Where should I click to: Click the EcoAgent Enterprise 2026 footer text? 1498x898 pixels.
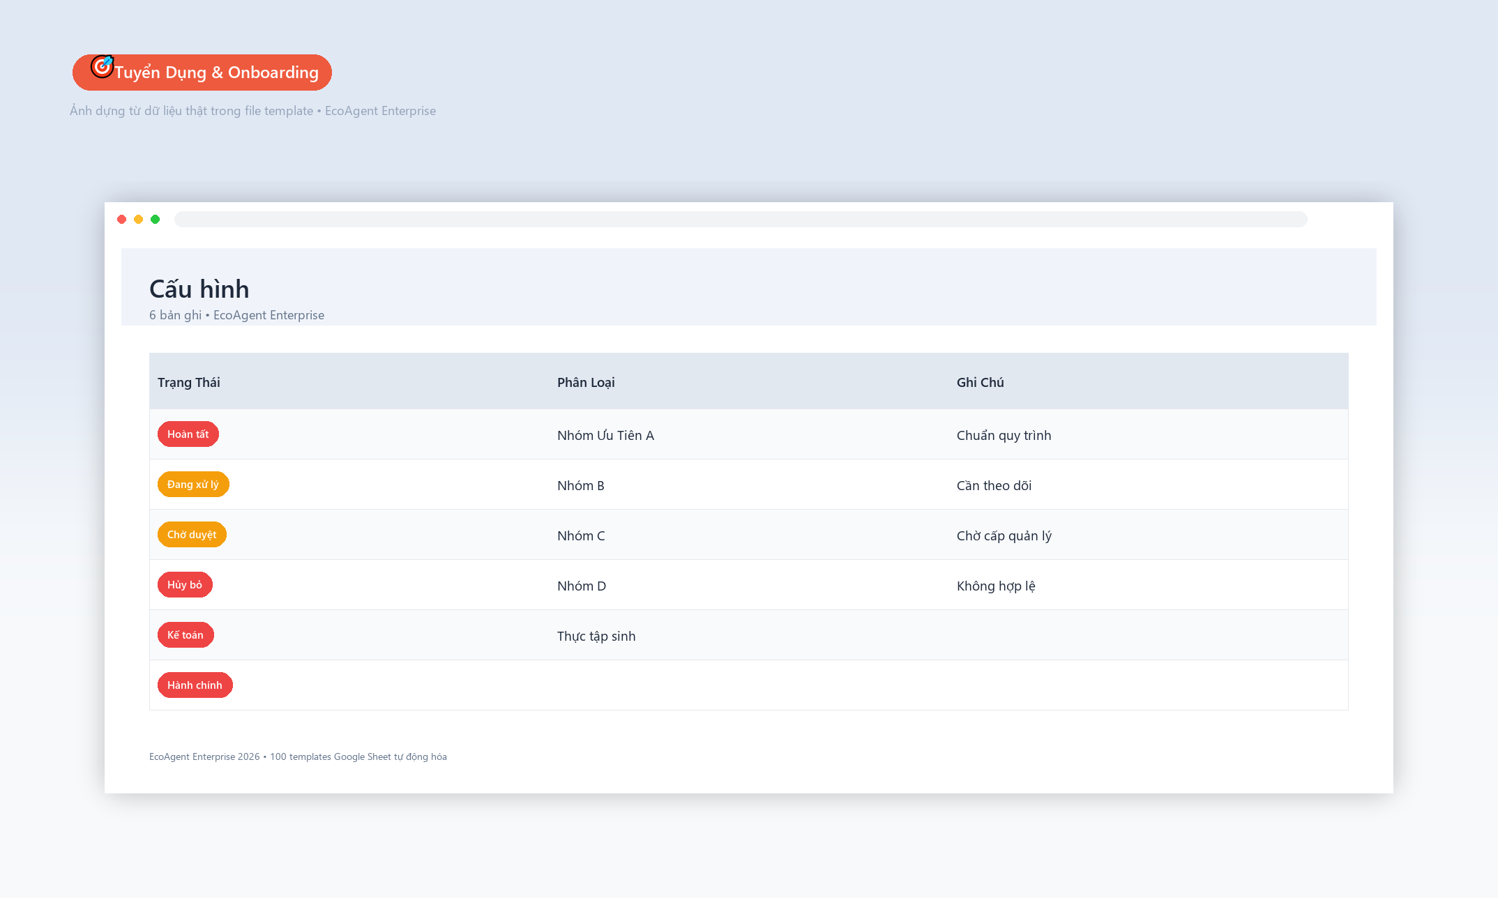click(x=298, y=757)
